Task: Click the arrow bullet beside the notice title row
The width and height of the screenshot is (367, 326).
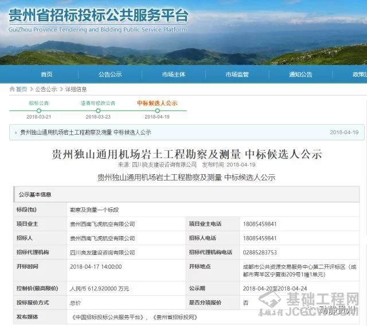Action: (x=15, y=132)
